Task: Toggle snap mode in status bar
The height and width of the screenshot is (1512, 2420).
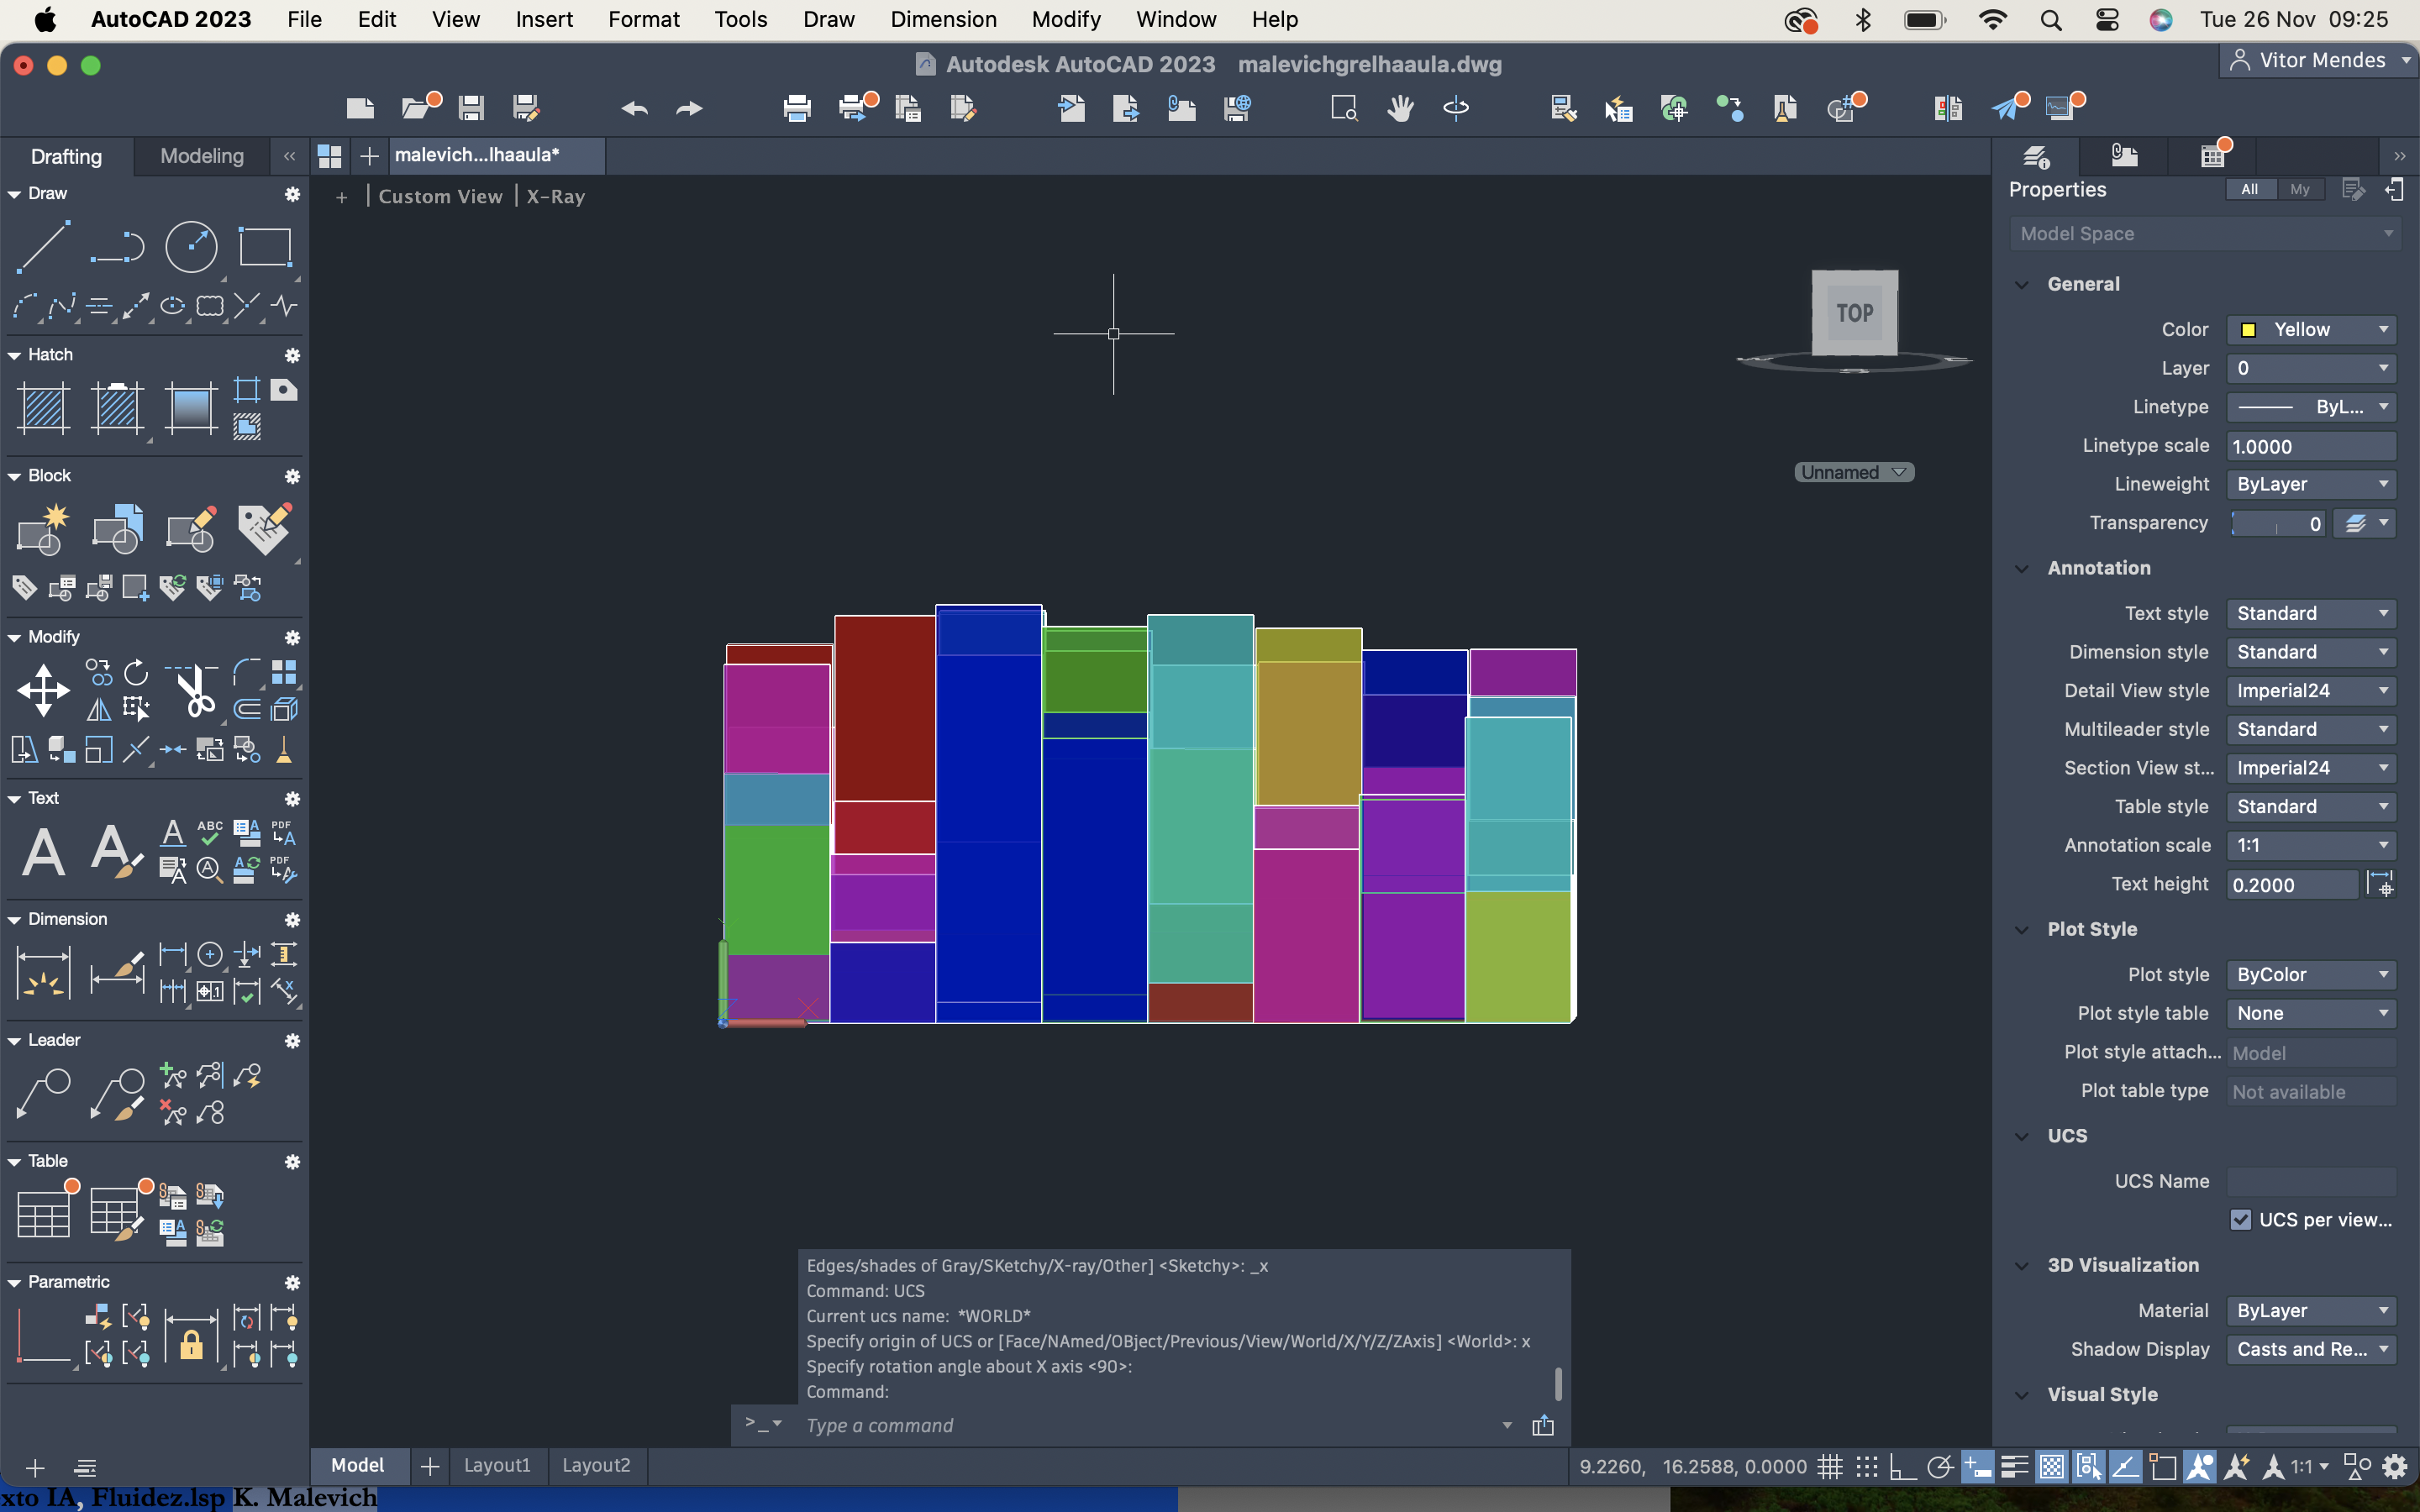Action: [1867, 1467]
